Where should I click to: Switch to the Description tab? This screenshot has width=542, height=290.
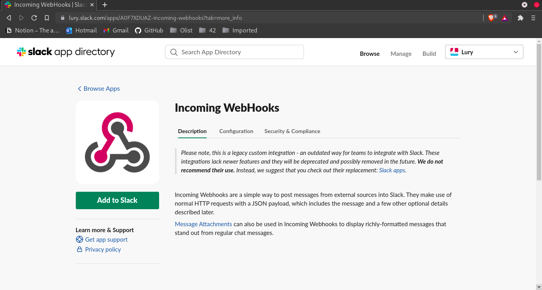coord(192,131)
